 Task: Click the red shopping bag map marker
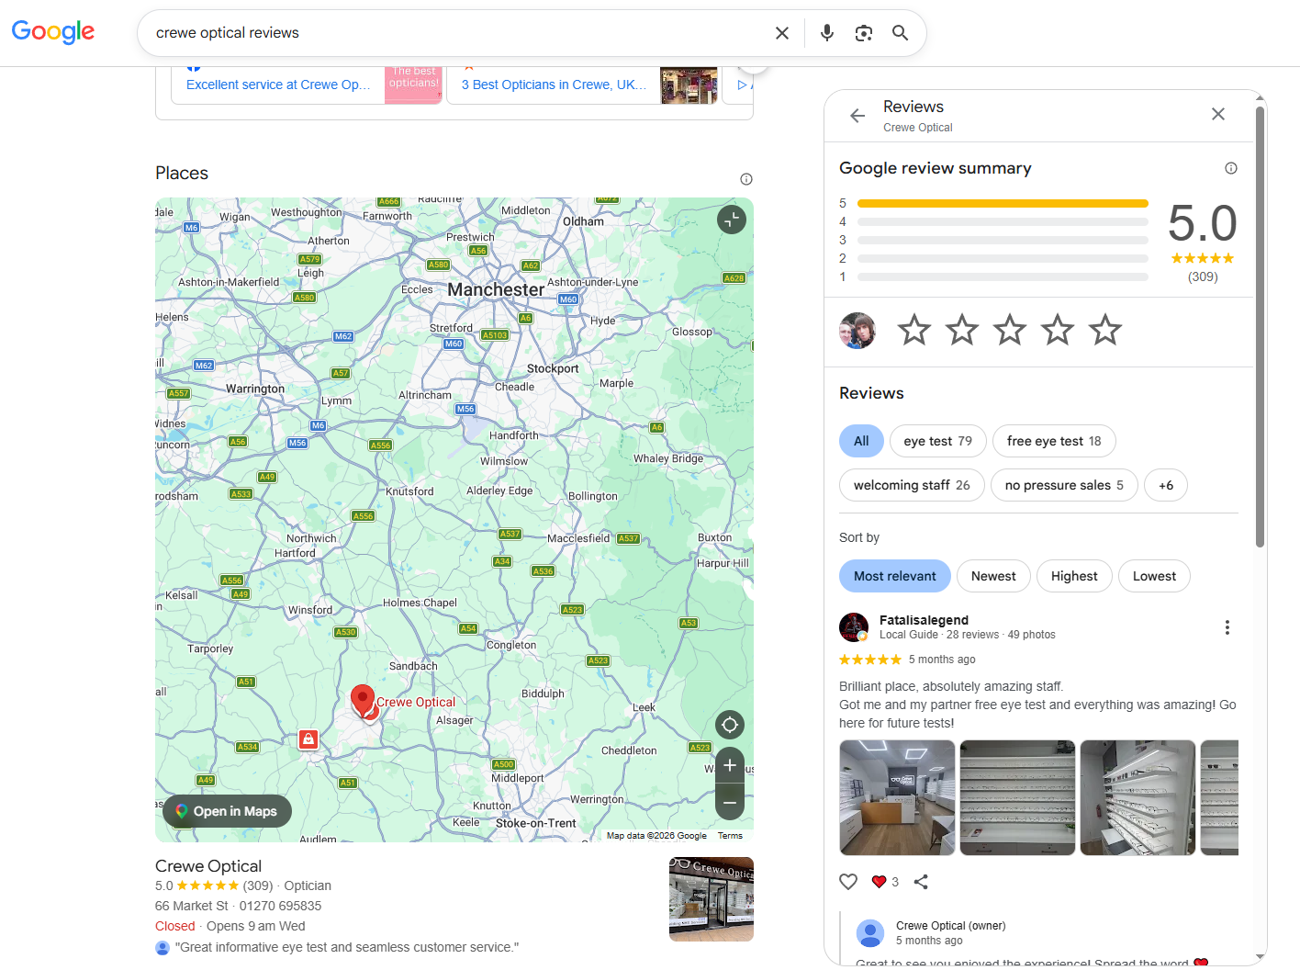pyautogui.click(x=308, y=739)
